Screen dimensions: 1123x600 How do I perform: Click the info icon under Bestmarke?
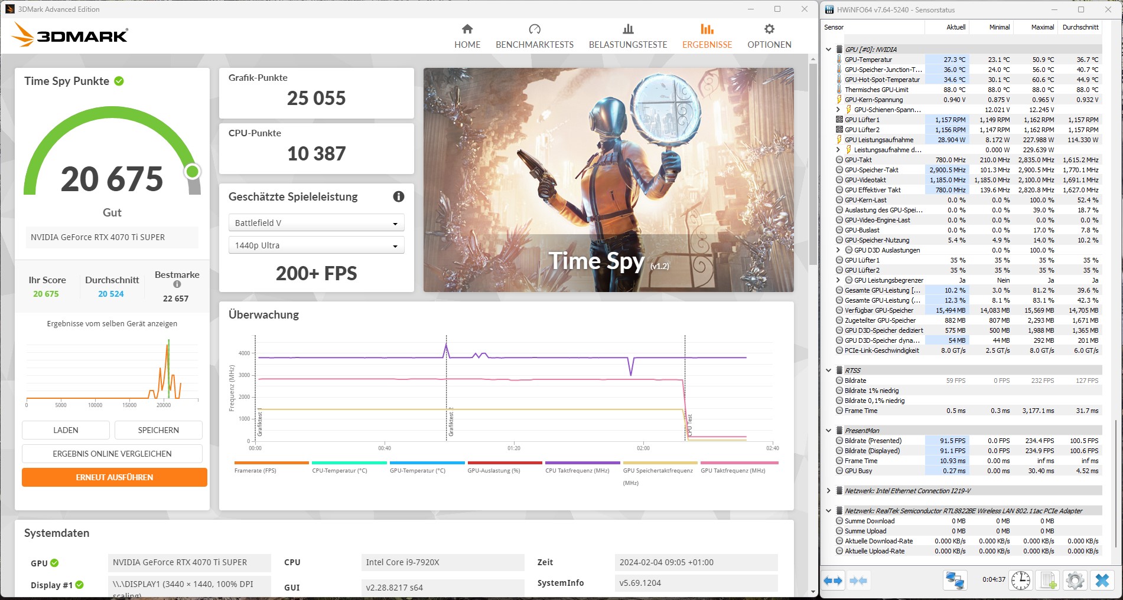[x=177, y=284]
